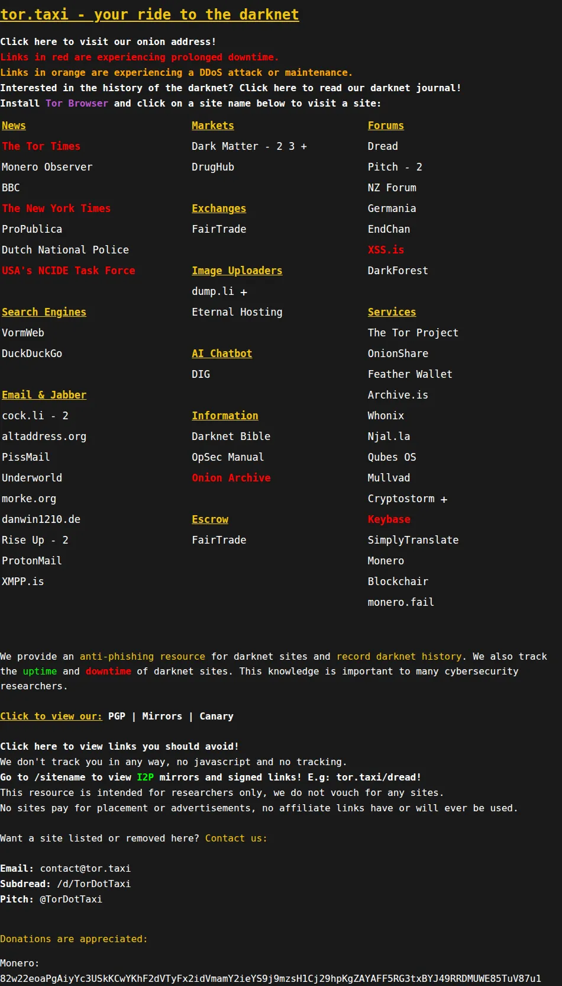This screenshot has height=986, width=562.
Task: Open the Onion Archive link
Action: [231, 478]
